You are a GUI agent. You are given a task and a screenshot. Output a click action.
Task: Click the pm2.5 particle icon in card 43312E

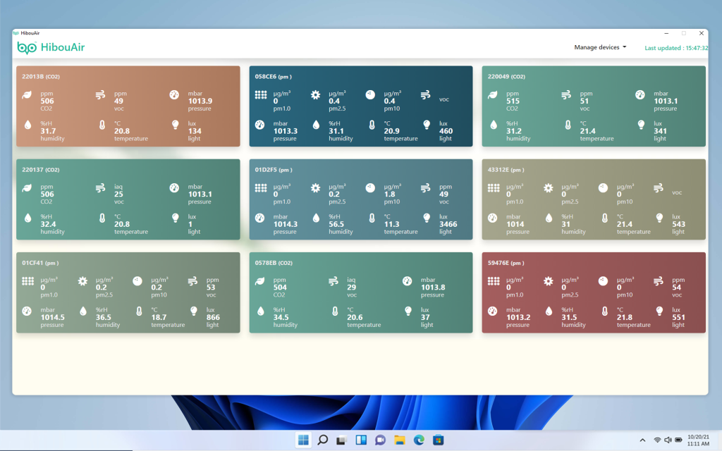point(548,188)
